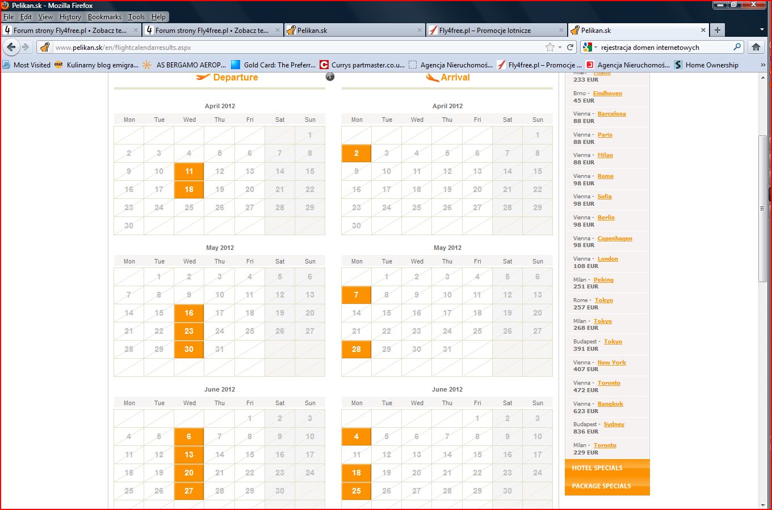Open PACKAGE SPECIALS section
772x510 pixels.
click(607, 486)
